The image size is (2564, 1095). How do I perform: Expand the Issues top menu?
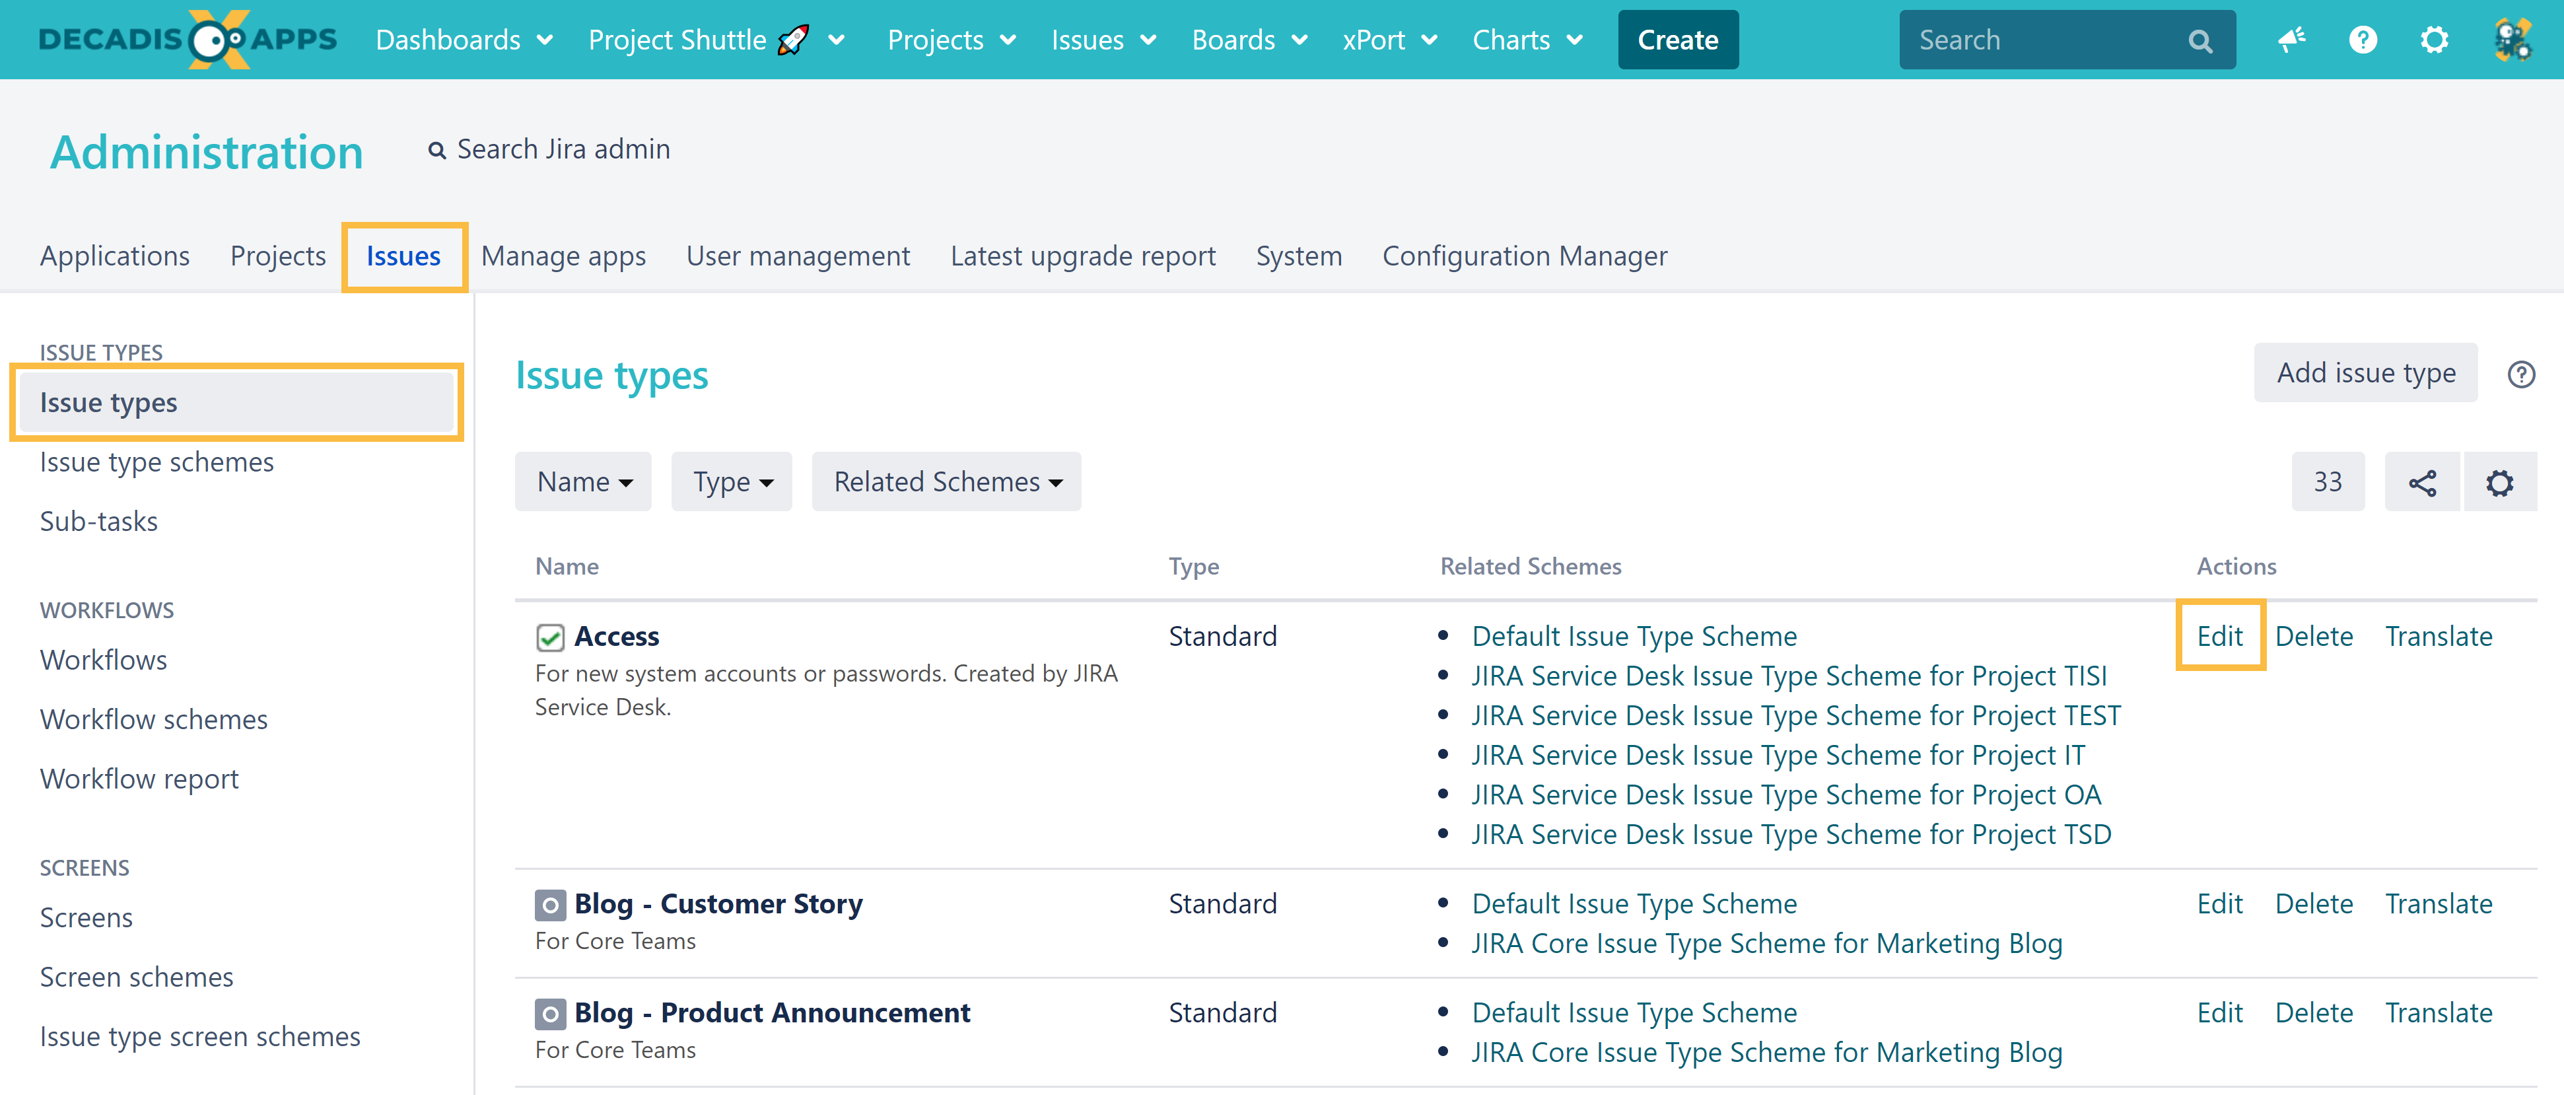click(1104, 40)
